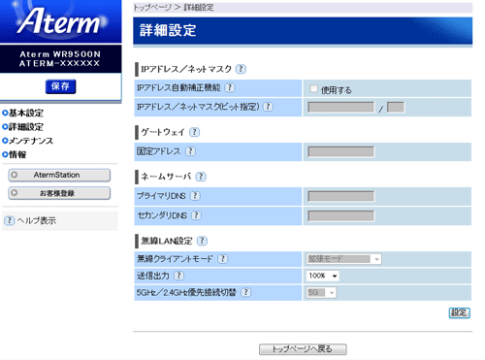Open help icon for プライマリDNS
485x360 pixels.
pyautogui.click(x=195, y=196)
